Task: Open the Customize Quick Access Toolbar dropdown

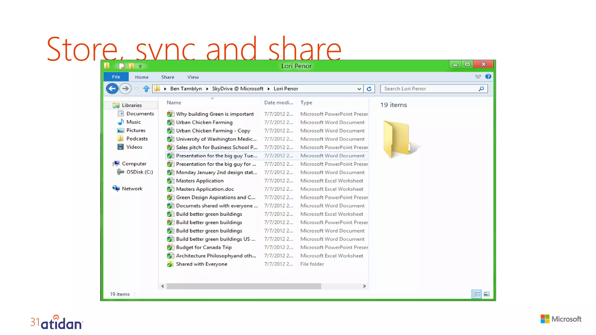Action: click(x=140, y=66)
